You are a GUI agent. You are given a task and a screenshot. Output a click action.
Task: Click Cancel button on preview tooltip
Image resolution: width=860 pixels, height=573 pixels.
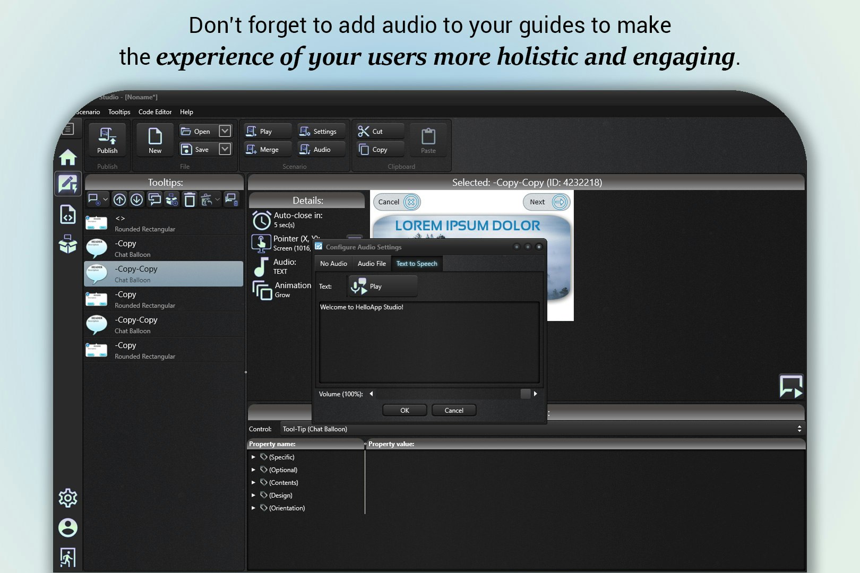point(398,202)
